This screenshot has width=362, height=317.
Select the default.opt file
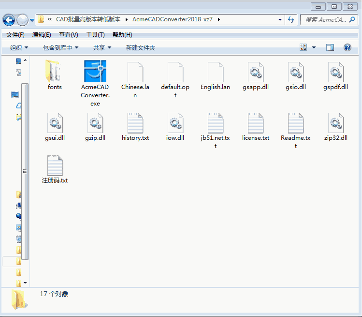175,79
